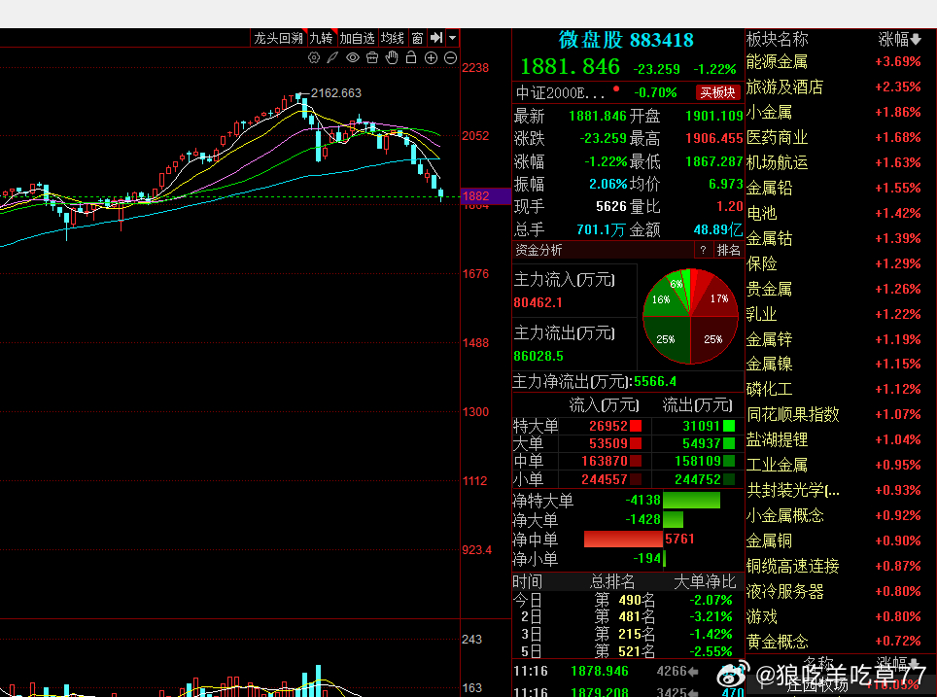Screen dimensions: 937x697
Task: Select the hand pan tool
Action: coord(392,58)
